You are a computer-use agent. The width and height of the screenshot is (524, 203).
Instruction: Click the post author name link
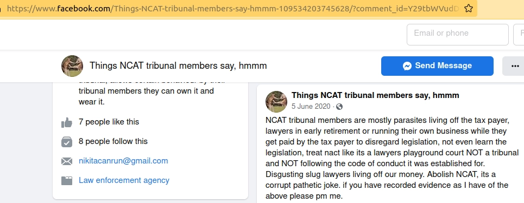click(375, 95)
